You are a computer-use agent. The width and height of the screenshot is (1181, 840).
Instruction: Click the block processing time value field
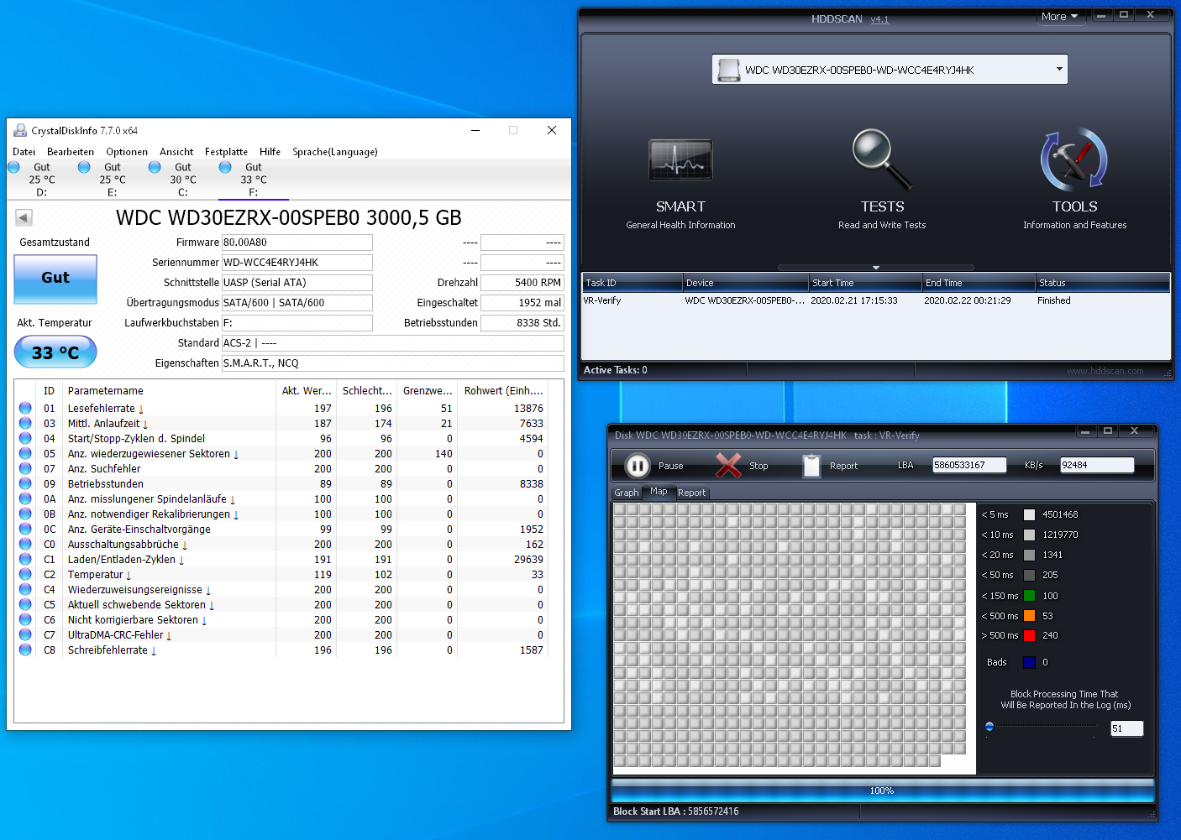point(1126,728)
